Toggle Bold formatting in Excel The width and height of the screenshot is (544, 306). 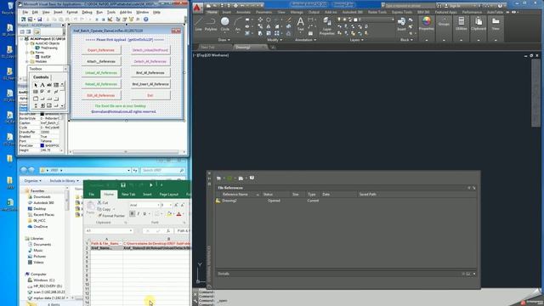(x=133, y=214)
